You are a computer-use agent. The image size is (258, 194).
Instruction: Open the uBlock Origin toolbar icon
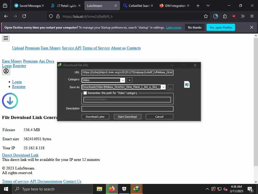pos(234,16)
